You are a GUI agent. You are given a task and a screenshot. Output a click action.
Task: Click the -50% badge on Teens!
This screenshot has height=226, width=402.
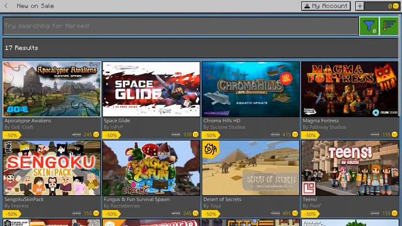(x=310, y=213)
